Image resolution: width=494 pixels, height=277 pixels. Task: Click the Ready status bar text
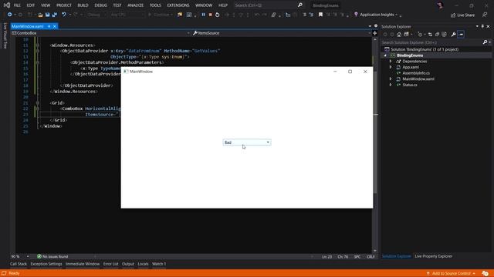(14, 274)
